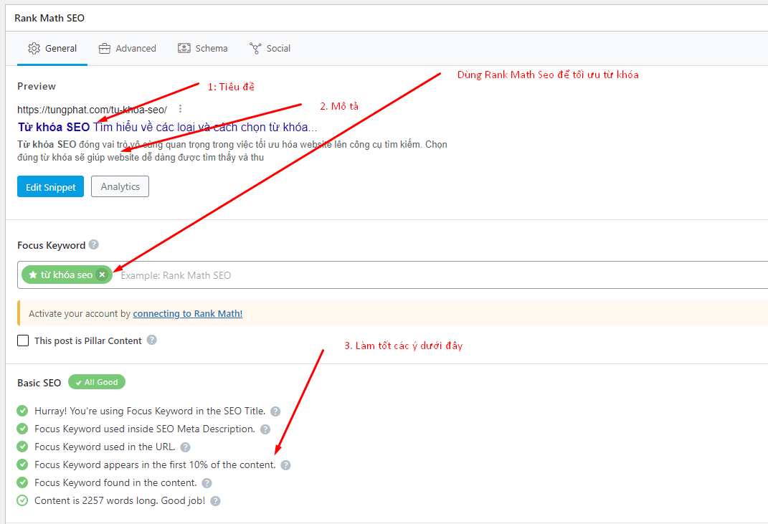The height and width of the screenshot is (524, 768).
Task: Click the All Good badge
Action: click(97, 382)
